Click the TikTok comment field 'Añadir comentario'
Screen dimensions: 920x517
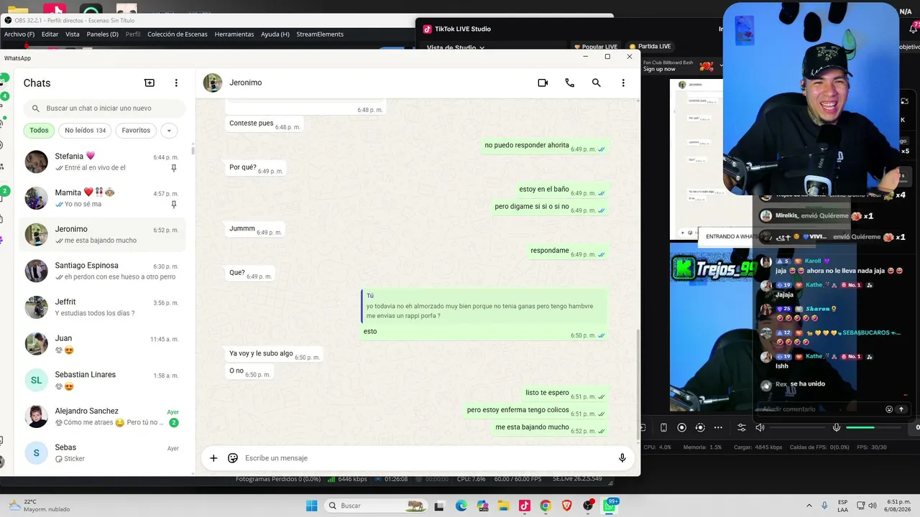coord(822,409)
